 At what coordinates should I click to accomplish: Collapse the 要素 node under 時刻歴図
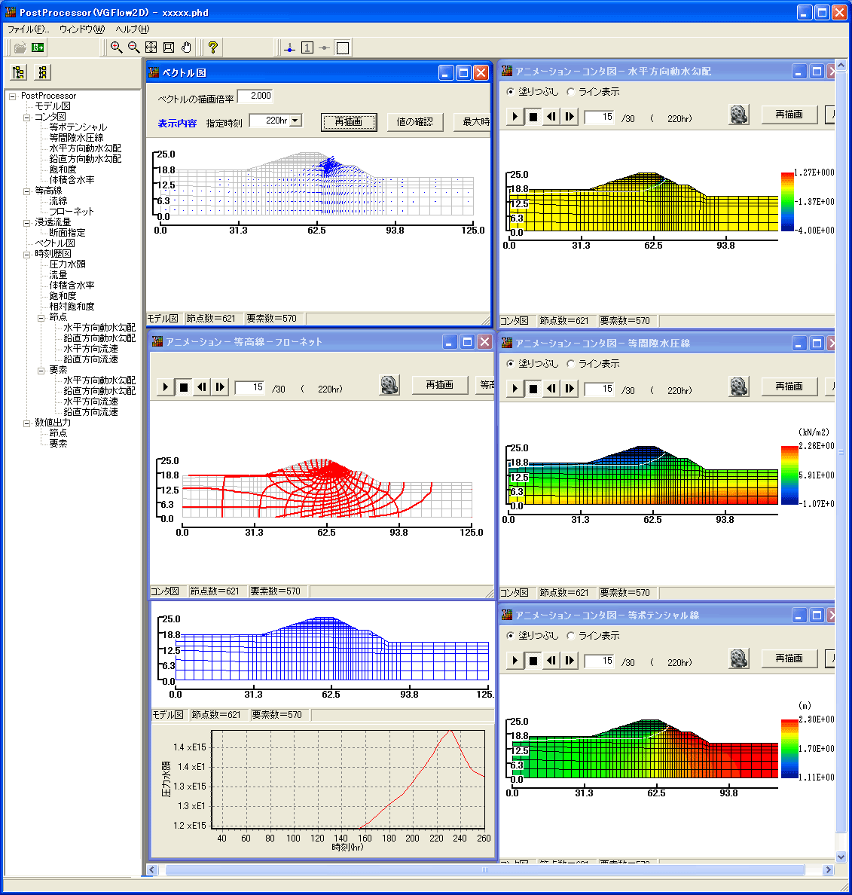click(41, 370)
